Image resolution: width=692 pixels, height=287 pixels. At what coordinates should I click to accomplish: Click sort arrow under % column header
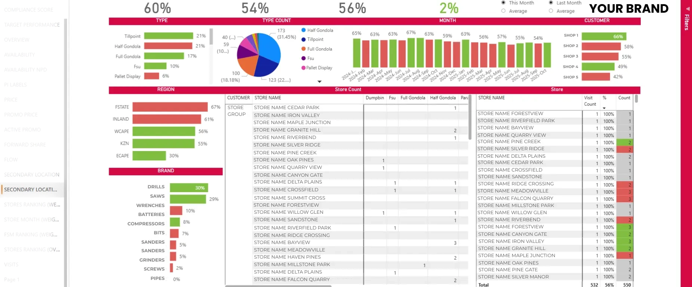(604, 108)
